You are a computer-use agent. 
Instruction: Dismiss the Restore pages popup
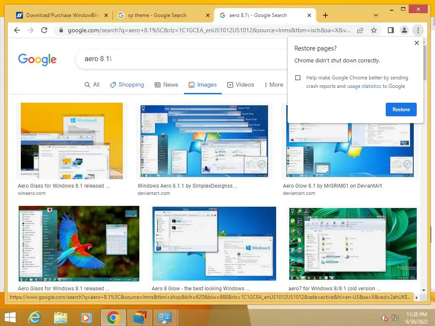(x=416, y=43)
